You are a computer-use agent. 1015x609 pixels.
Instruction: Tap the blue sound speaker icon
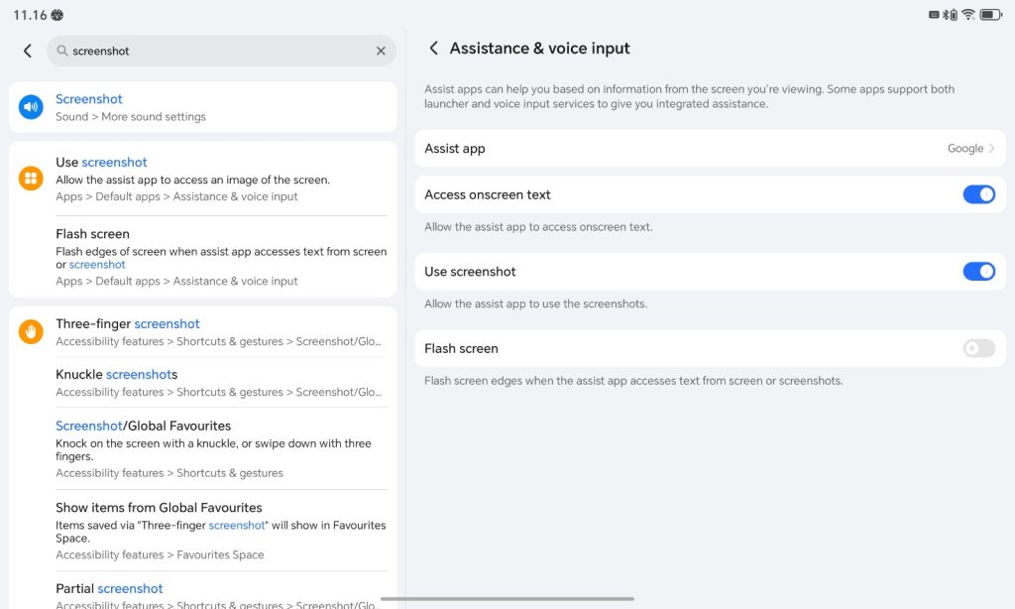click(31, 107)
